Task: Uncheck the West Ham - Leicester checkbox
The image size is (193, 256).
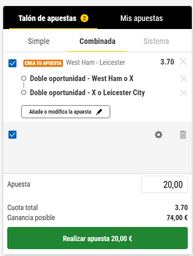Action: [12, 63]
